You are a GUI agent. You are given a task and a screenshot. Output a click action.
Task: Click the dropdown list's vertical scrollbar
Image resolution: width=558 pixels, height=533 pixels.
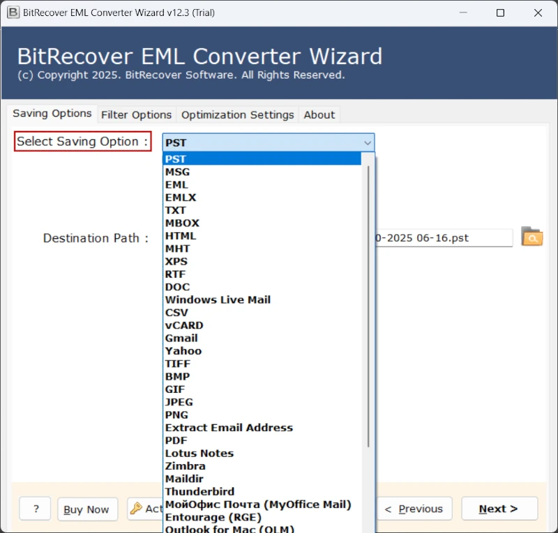coord(368,306)
